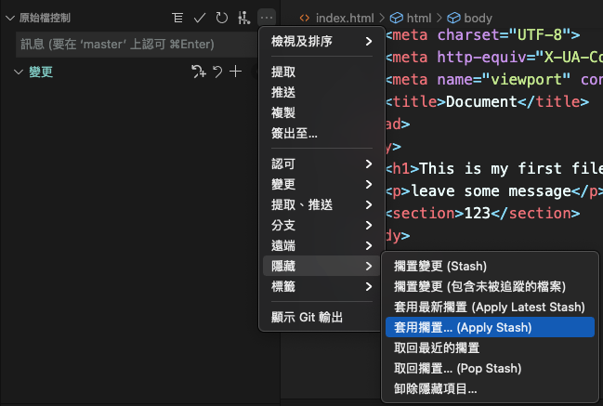This screenshot has height=406, width=603.
Task: Click the body cube icon in breadcrumb
Action: (x=453, y=18)
